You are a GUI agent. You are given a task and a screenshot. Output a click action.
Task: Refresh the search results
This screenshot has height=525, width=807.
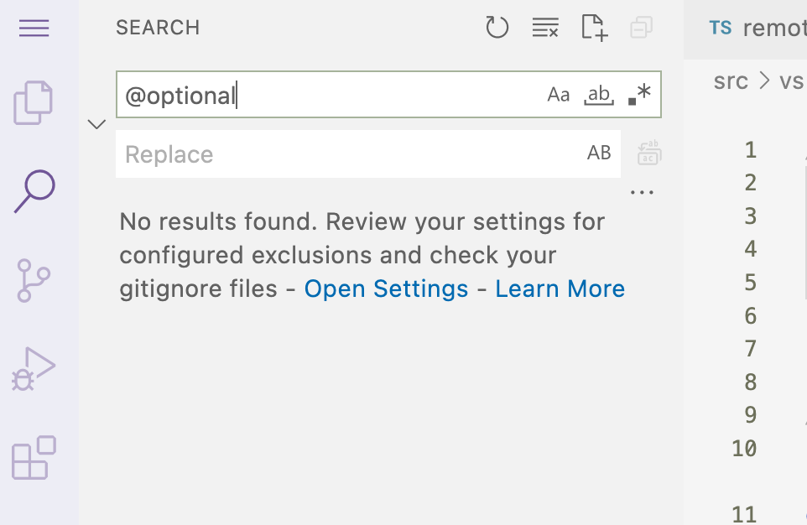point(497,27)
